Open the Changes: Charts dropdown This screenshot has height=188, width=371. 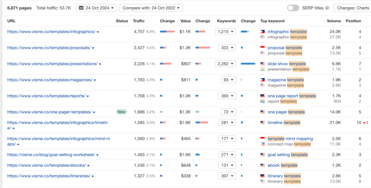(352, 8)
